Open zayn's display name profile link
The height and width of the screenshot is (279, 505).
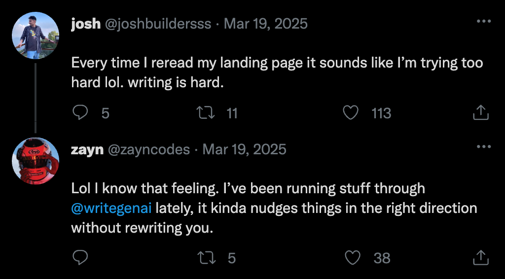pyautogui.click(x=87, y=149)
